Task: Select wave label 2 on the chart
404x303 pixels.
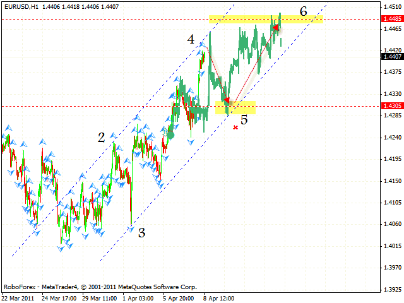Action: [101, 138]
